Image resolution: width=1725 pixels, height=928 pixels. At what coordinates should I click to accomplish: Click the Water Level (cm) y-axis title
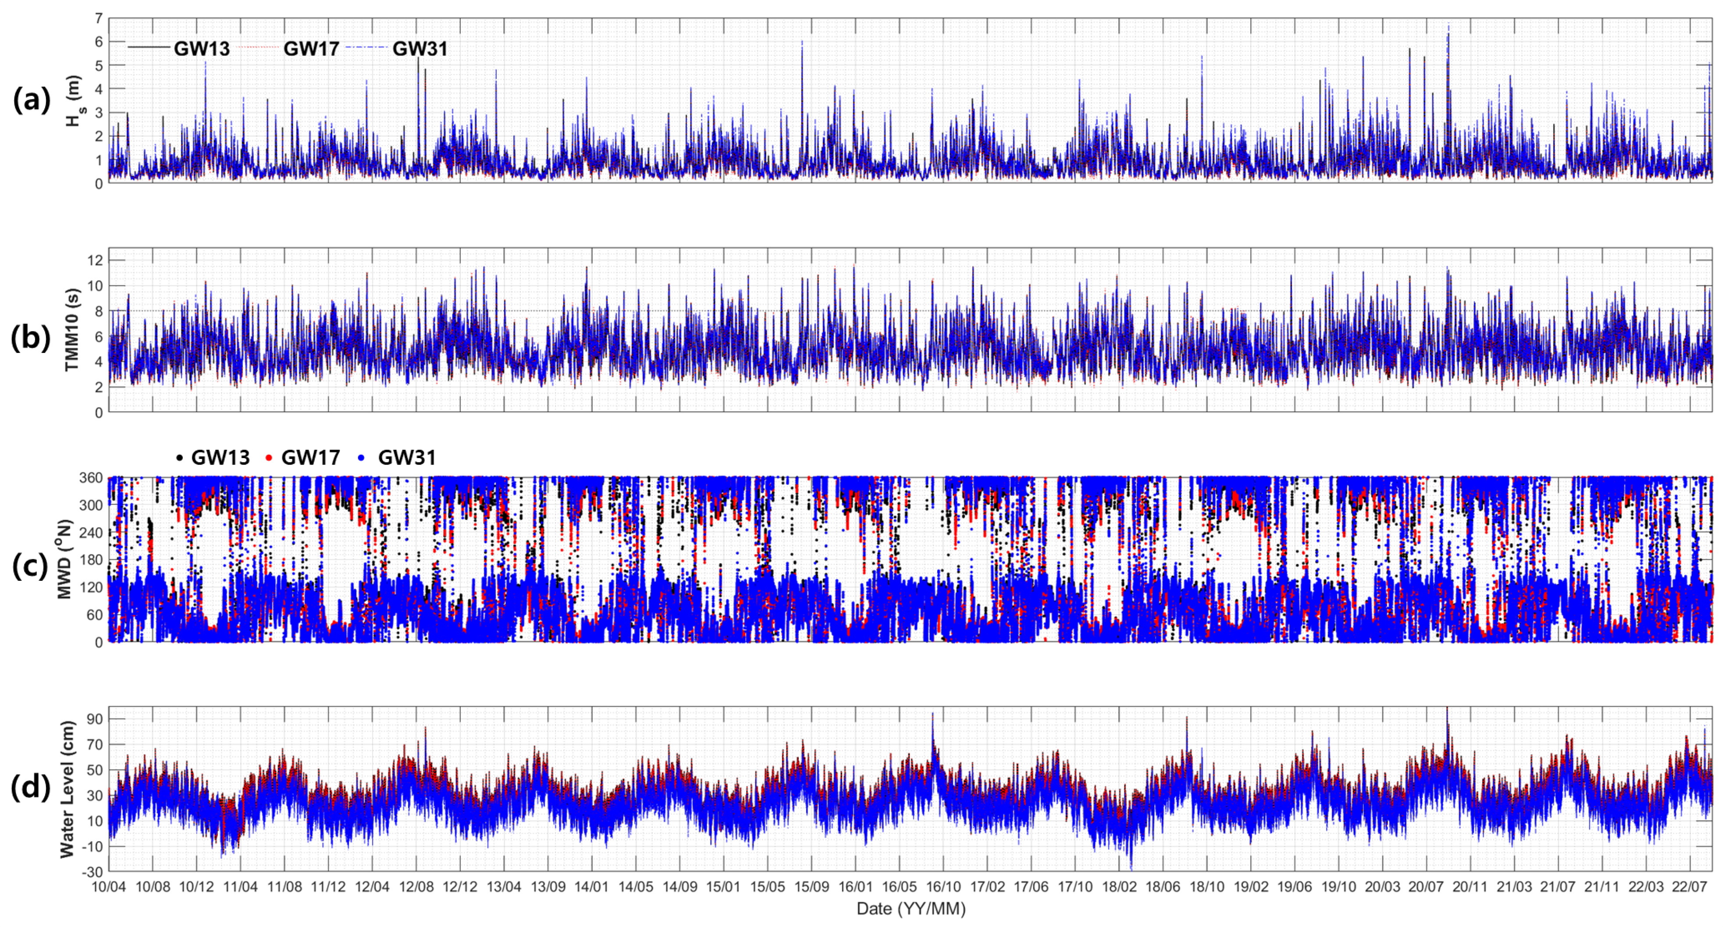(x=67, y=789)
